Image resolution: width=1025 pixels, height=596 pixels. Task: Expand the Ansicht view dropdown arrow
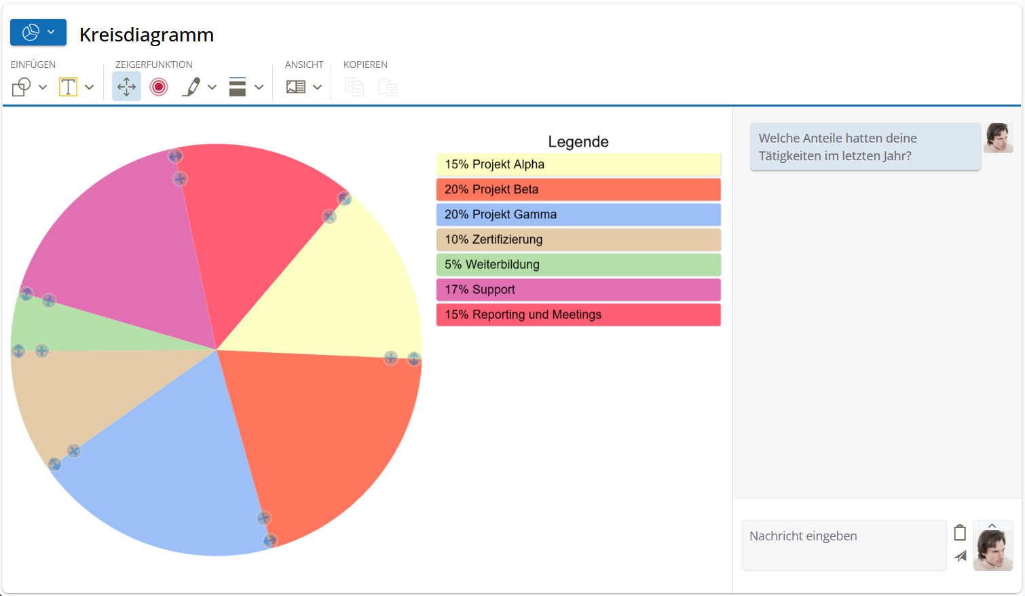point(317,87)
